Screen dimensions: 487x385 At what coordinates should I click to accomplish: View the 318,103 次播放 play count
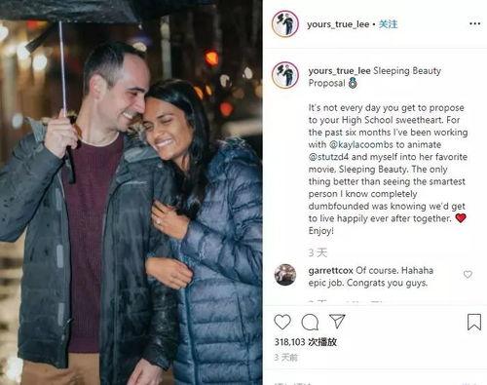pyautogui.click(x=306, y=342)
